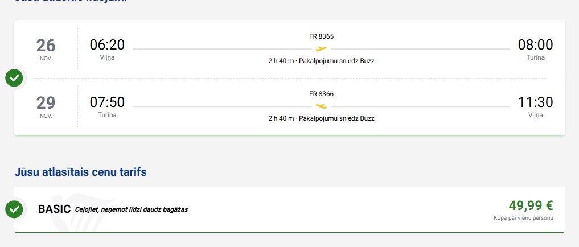Select the 26 Nov. departure date
The image size is (579, 247).
point(46,49)
